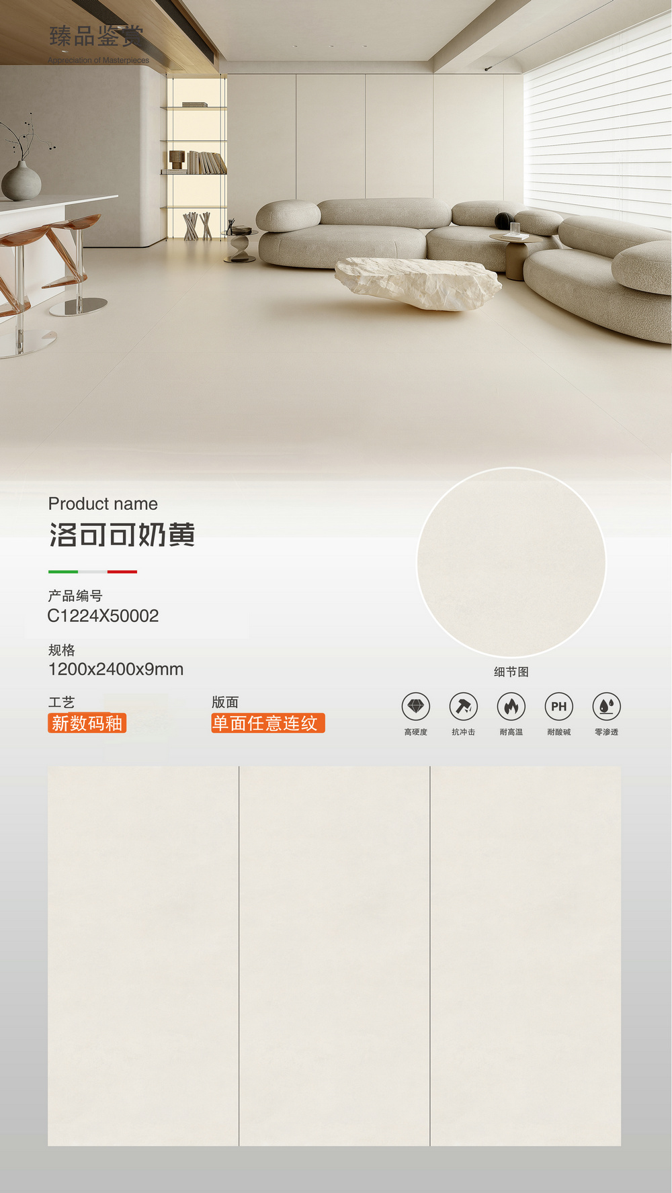This screenshot has height=1193, width=672.
Task: Click the middle tile panel sample
Action: tap(335, 956)
